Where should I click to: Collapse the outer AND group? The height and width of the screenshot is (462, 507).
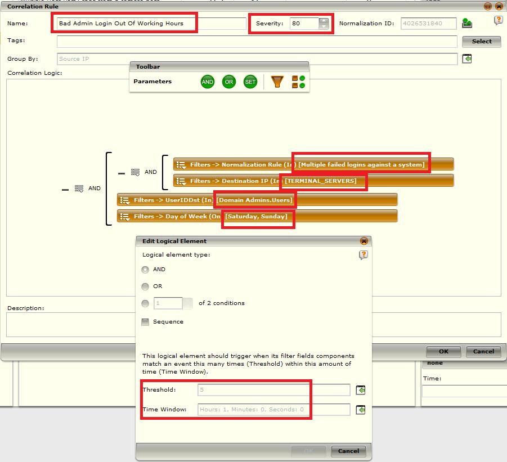coord(65,190)
